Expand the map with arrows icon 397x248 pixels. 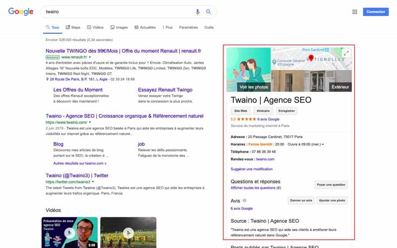(346, 53)
